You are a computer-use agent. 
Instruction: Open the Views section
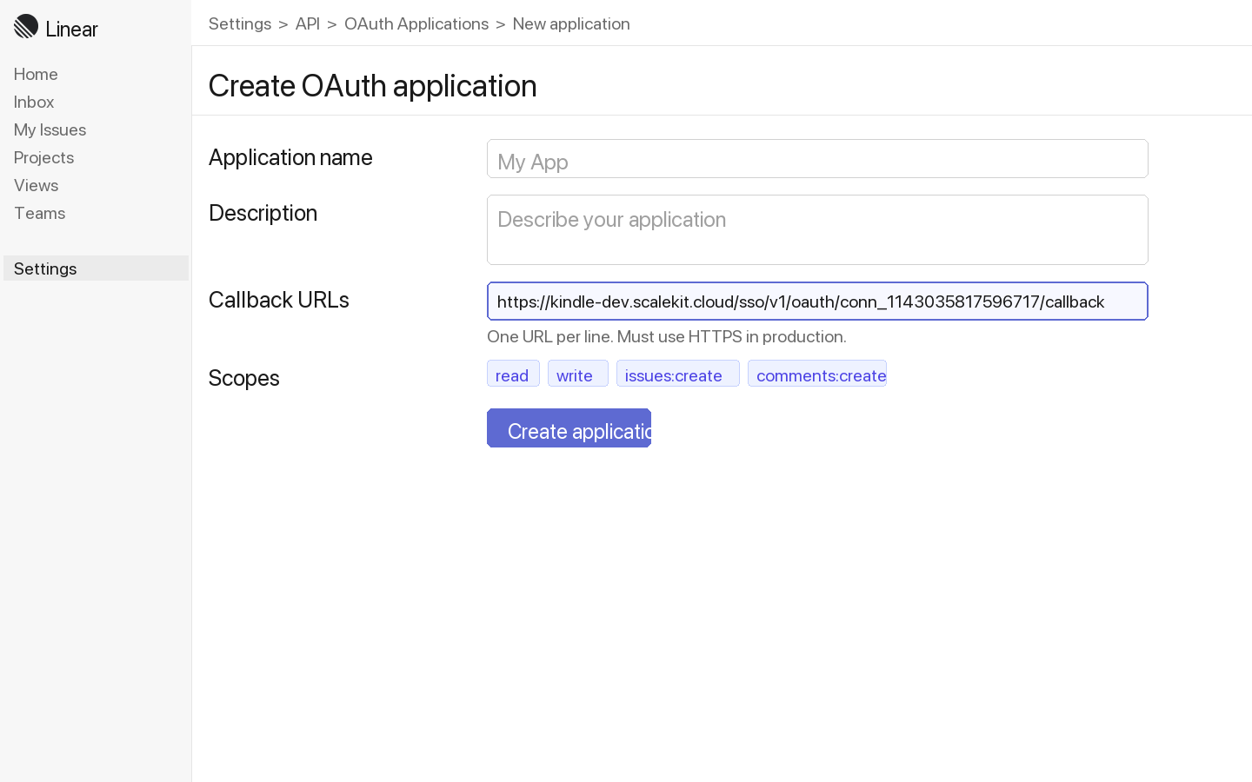[x=36, y=185]
